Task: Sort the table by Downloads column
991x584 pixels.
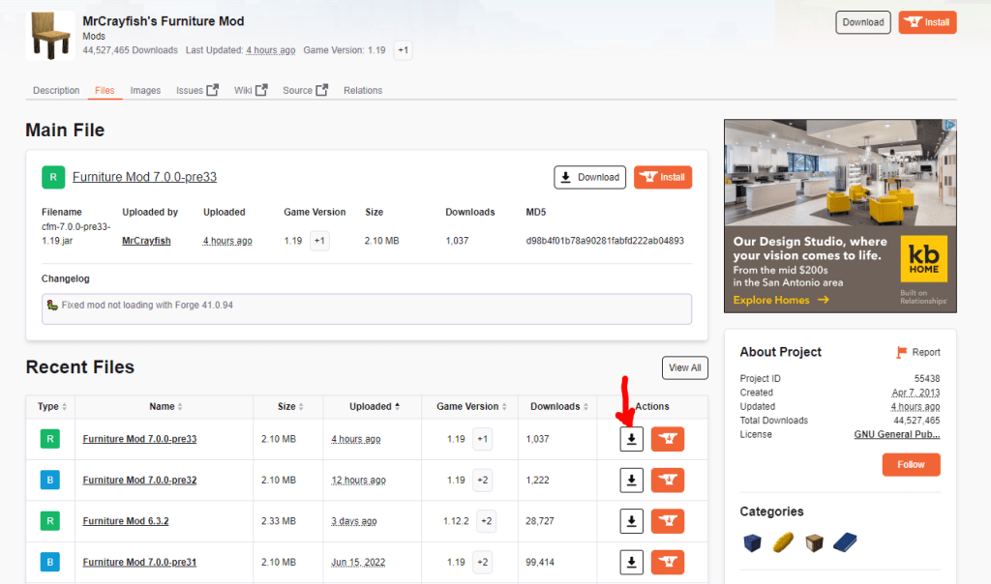Action: pos(558,407)
